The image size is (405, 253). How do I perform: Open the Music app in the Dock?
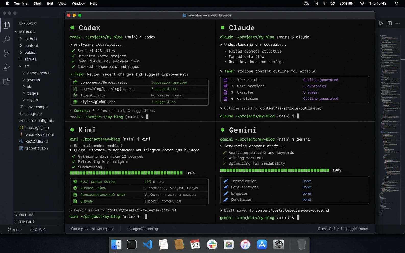pyautogui.click(x=245, y=245)
